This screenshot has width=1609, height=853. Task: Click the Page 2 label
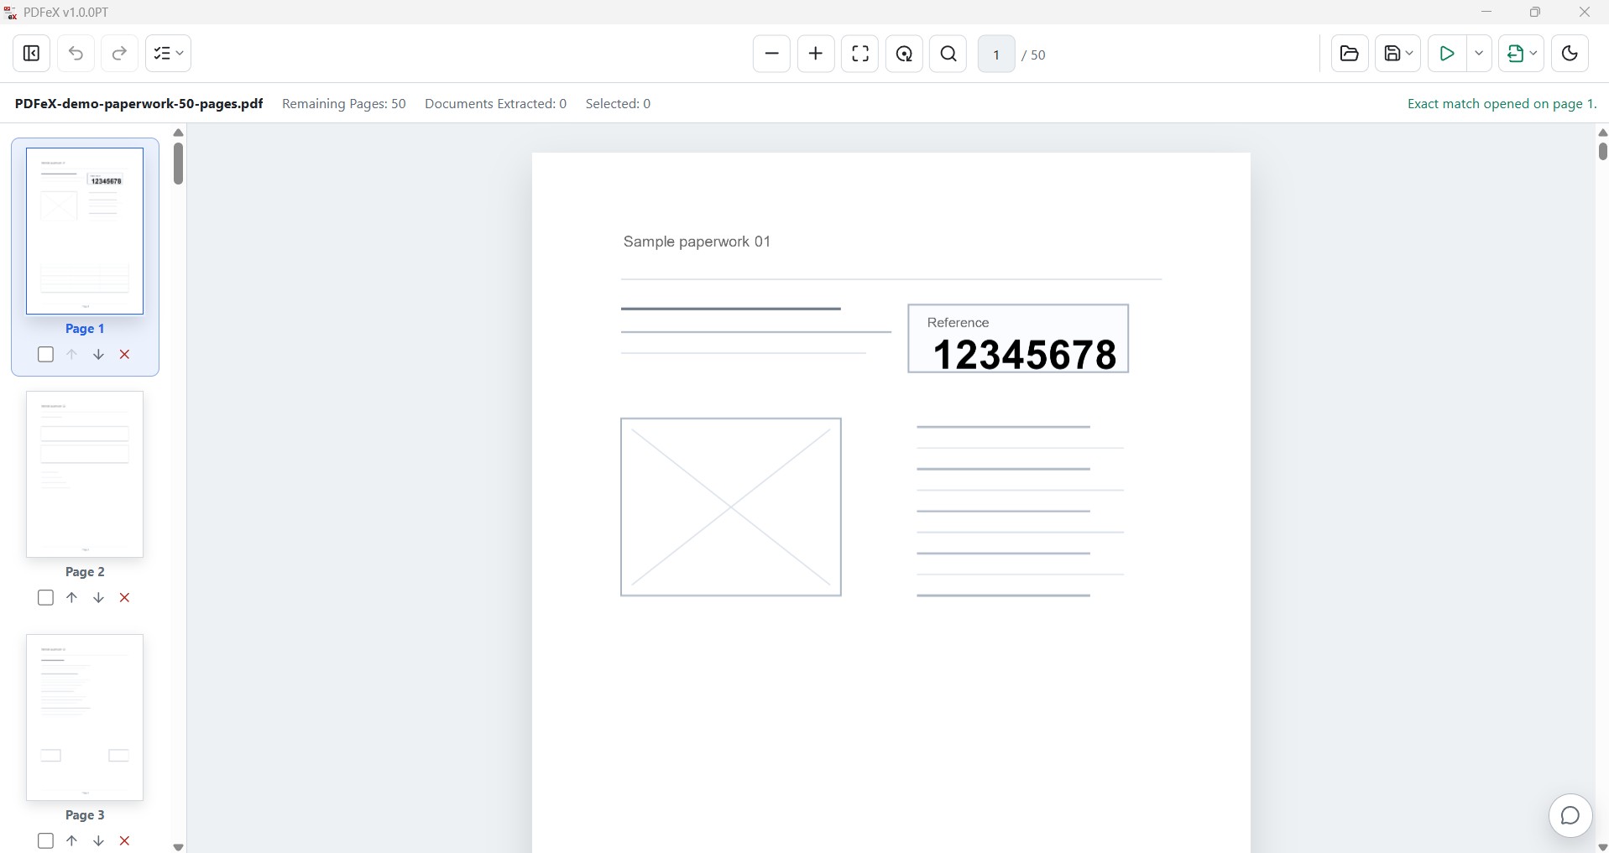85,572
